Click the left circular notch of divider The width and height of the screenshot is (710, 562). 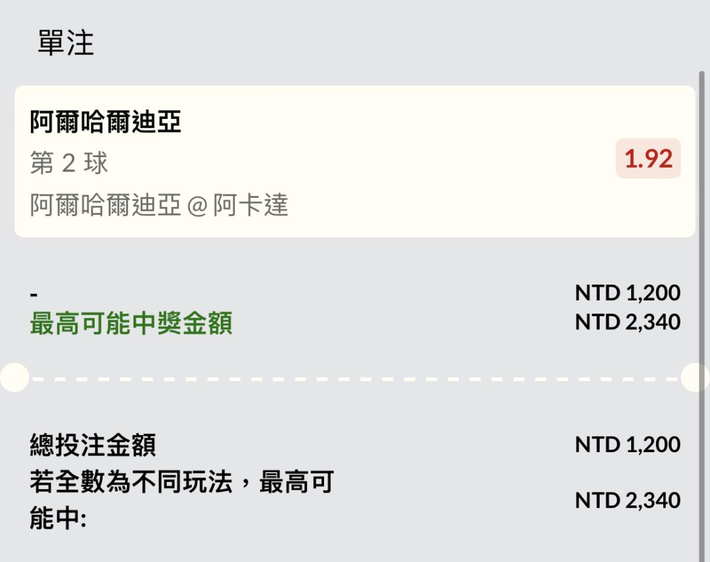click(x=13, y=378)
